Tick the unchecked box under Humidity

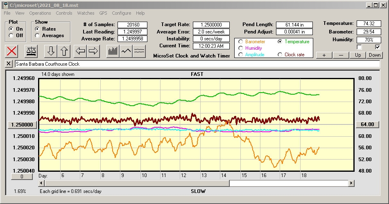click(359, 47)
